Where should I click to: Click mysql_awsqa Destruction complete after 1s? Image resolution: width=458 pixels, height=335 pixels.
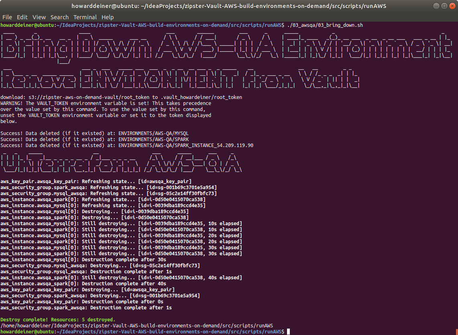click(x=86, y=271)
